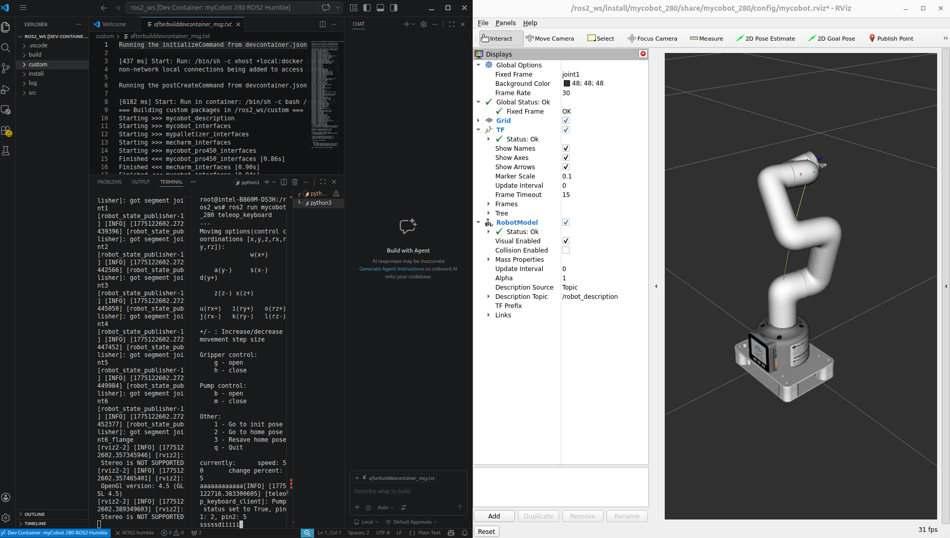The height and width of the screenshot is (538, 950).
Task: Click the chat input 'Describe what to build'
Action: pyautogui.click(x=408, y=492)
